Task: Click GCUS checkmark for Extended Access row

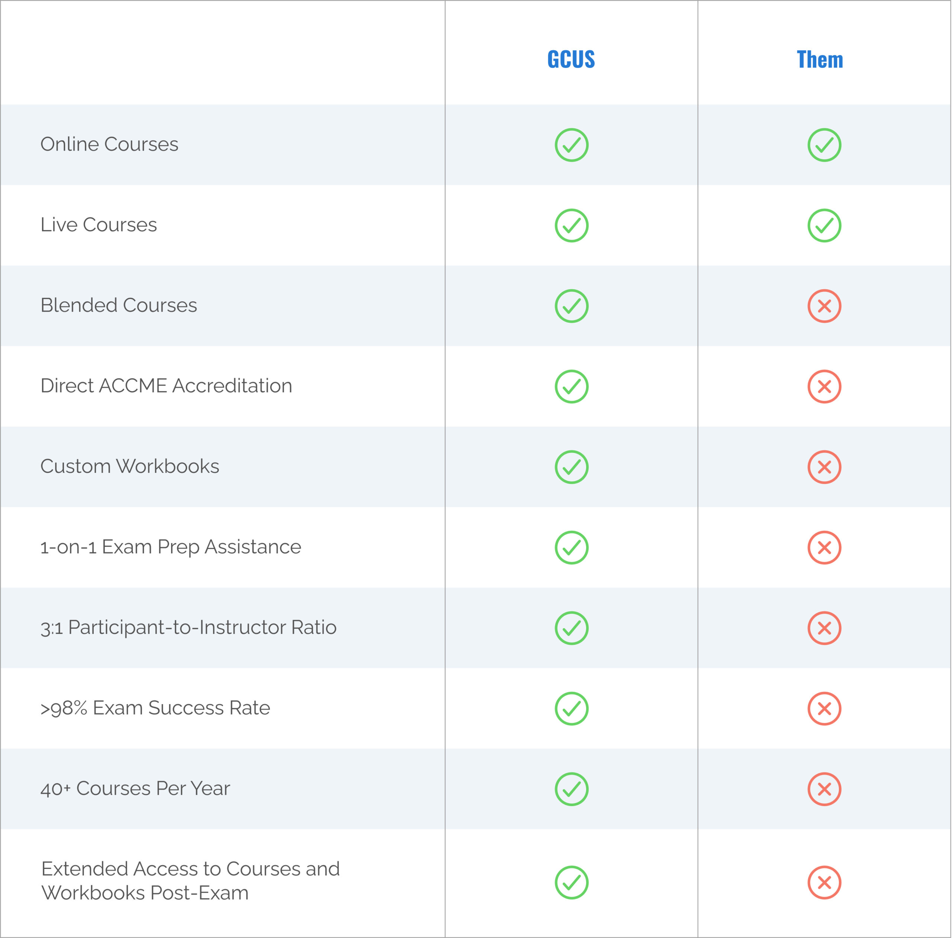Action: [x=572, y=882]
